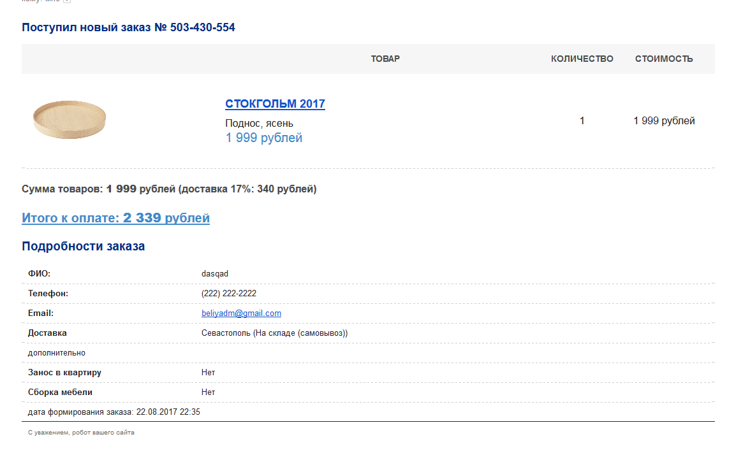Click the Занос в квартиру label
The image size is (734, 453).
click(64, 373)
